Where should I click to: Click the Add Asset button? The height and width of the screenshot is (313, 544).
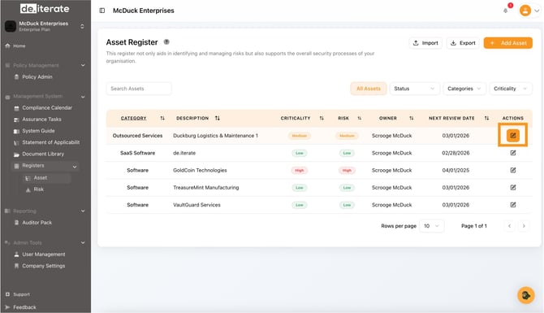508,43
